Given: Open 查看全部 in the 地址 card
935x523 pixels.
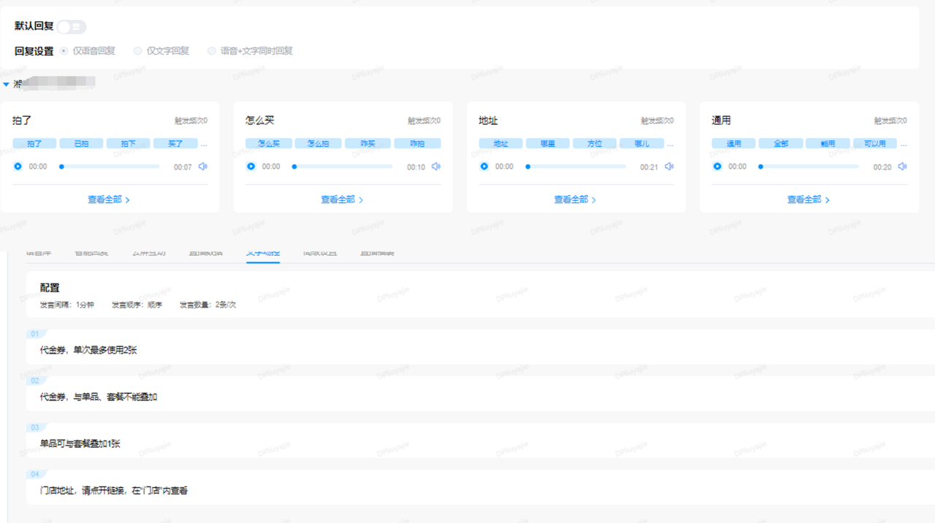Looking at the screenshot, I should click(x=575, y=199).
